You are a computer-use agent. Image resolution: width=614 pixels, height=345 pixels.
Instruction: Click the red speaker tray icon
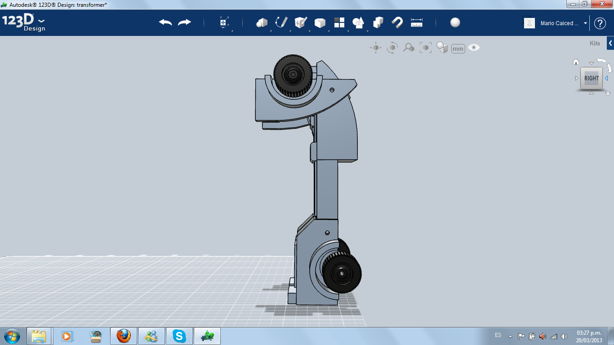tap(543, 336)
